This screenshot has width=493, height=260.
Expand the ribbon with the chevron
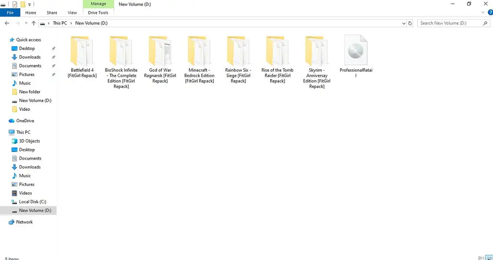pyautogui.click(x=483, y=13)
